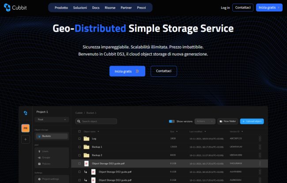The image size is (287, 183).
Task: Check the Backup 2 checkbox
Action: (x=79, y=155)
